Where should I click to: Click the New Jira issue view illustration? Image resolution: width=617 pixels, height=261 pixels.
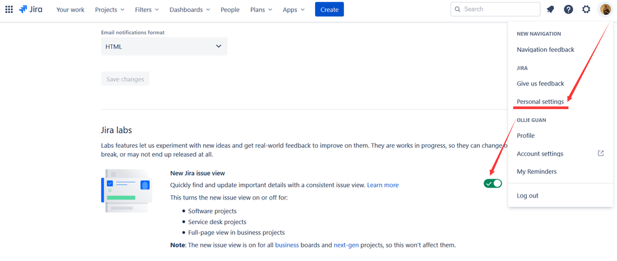coord(127,191)
